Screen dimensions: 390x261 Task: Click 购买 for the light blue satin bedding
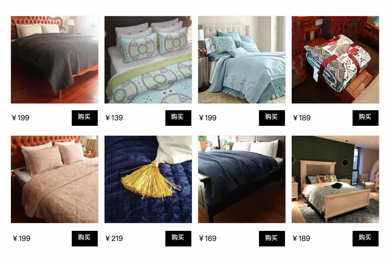[272, 118]
